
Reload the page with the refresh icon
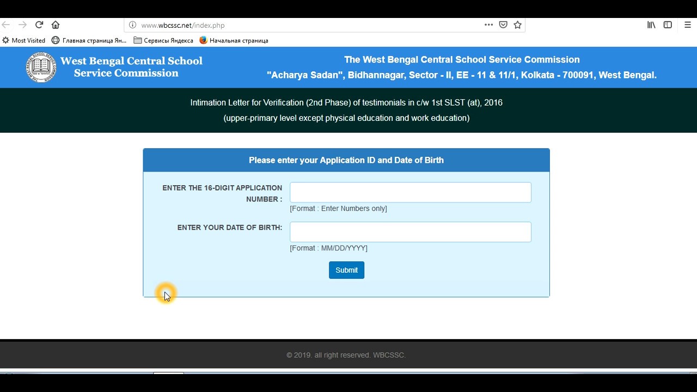tap(39, 25)
